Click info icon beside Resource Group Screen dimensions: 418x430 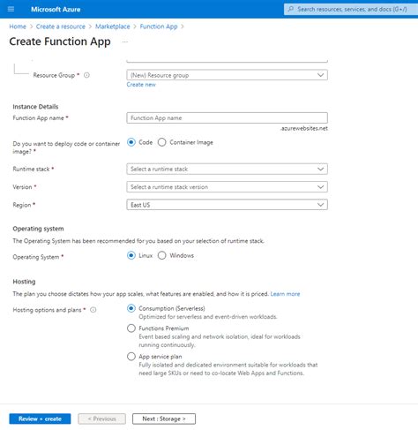coord(86,75)
